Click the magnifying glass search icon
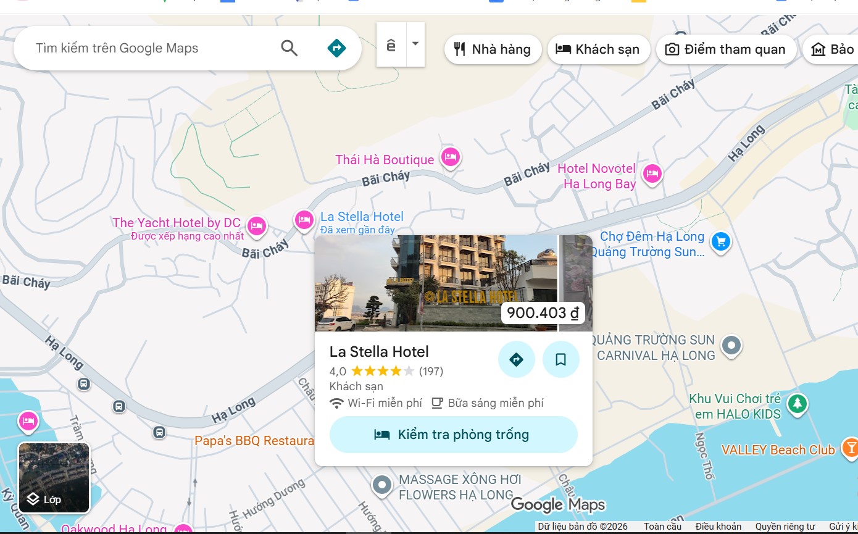The height and width of the screenshot is (534, 858). 289,48
